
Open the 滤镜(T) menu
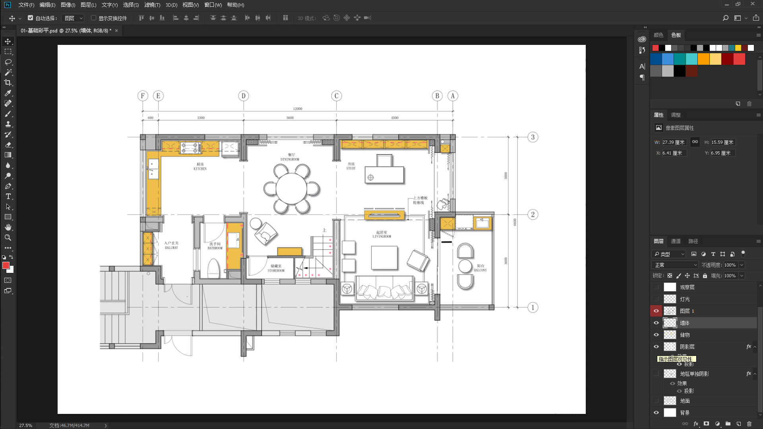[152, 5]
